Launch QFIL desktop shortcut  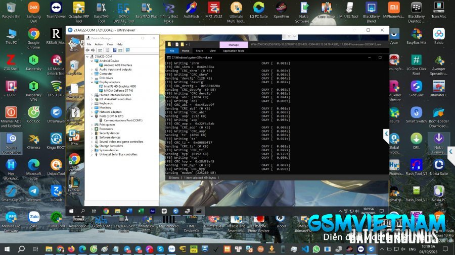pyautogui.click(x=416, y=141)
